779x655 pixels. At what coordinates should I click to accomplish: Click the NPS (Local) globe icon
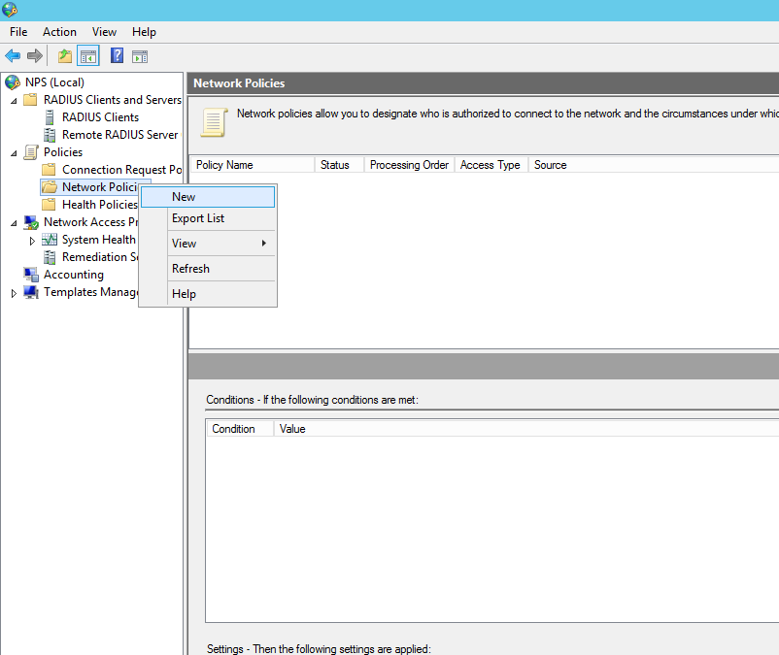(13, 82)
